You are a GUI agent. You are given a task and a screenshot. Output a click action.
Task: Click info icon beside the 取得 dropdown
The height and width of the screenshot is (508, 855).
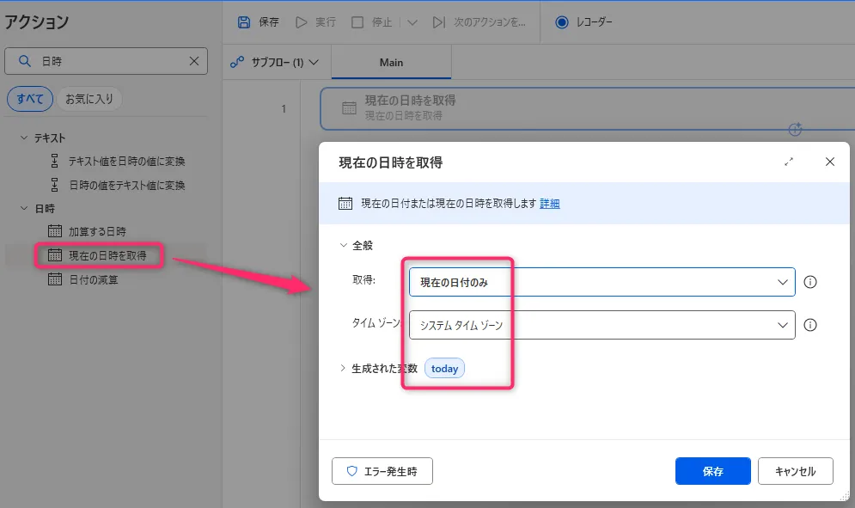(809, 282)
